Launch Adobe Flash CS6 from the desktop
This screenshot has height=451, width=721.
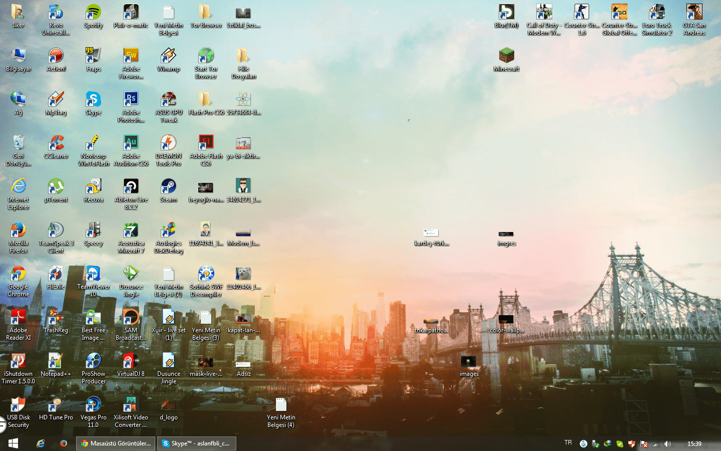(206, 151)
